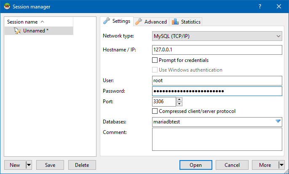This screenshot has width=289, height=174.
Task: Click the Unnamed session icon
Action: coord(17,31)
